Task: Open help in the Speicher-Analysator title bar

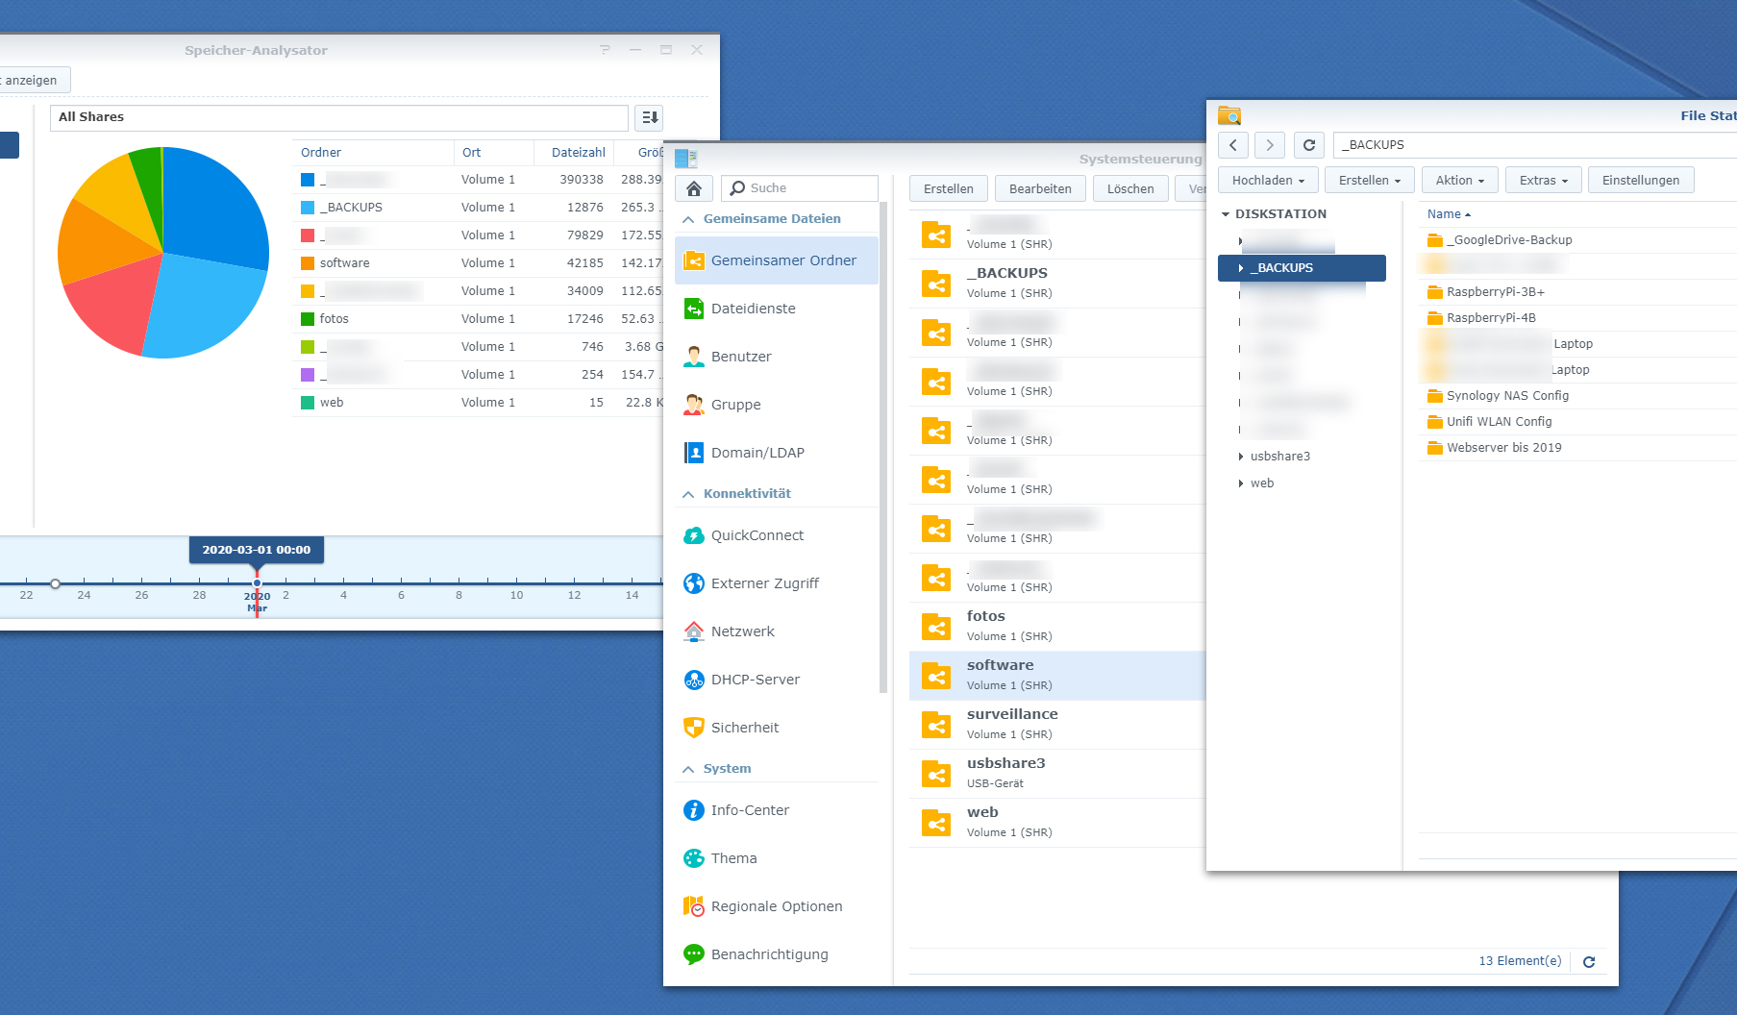Action: [605, 50]
